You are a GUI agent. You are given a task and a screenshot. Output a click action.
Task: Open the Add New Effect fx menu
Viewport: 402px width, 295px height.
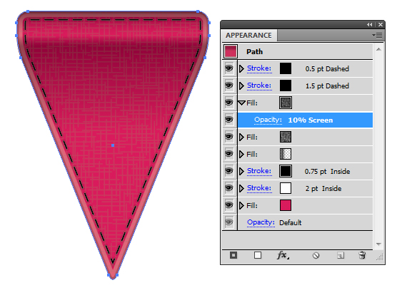pos(283,255)
